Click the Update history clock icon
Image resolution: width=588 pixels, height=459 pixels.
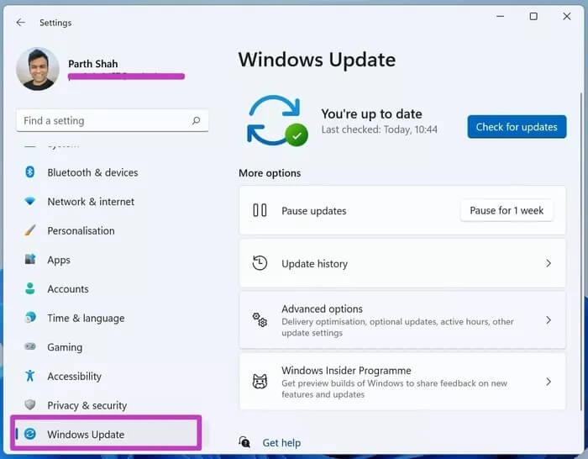(260, 263)
